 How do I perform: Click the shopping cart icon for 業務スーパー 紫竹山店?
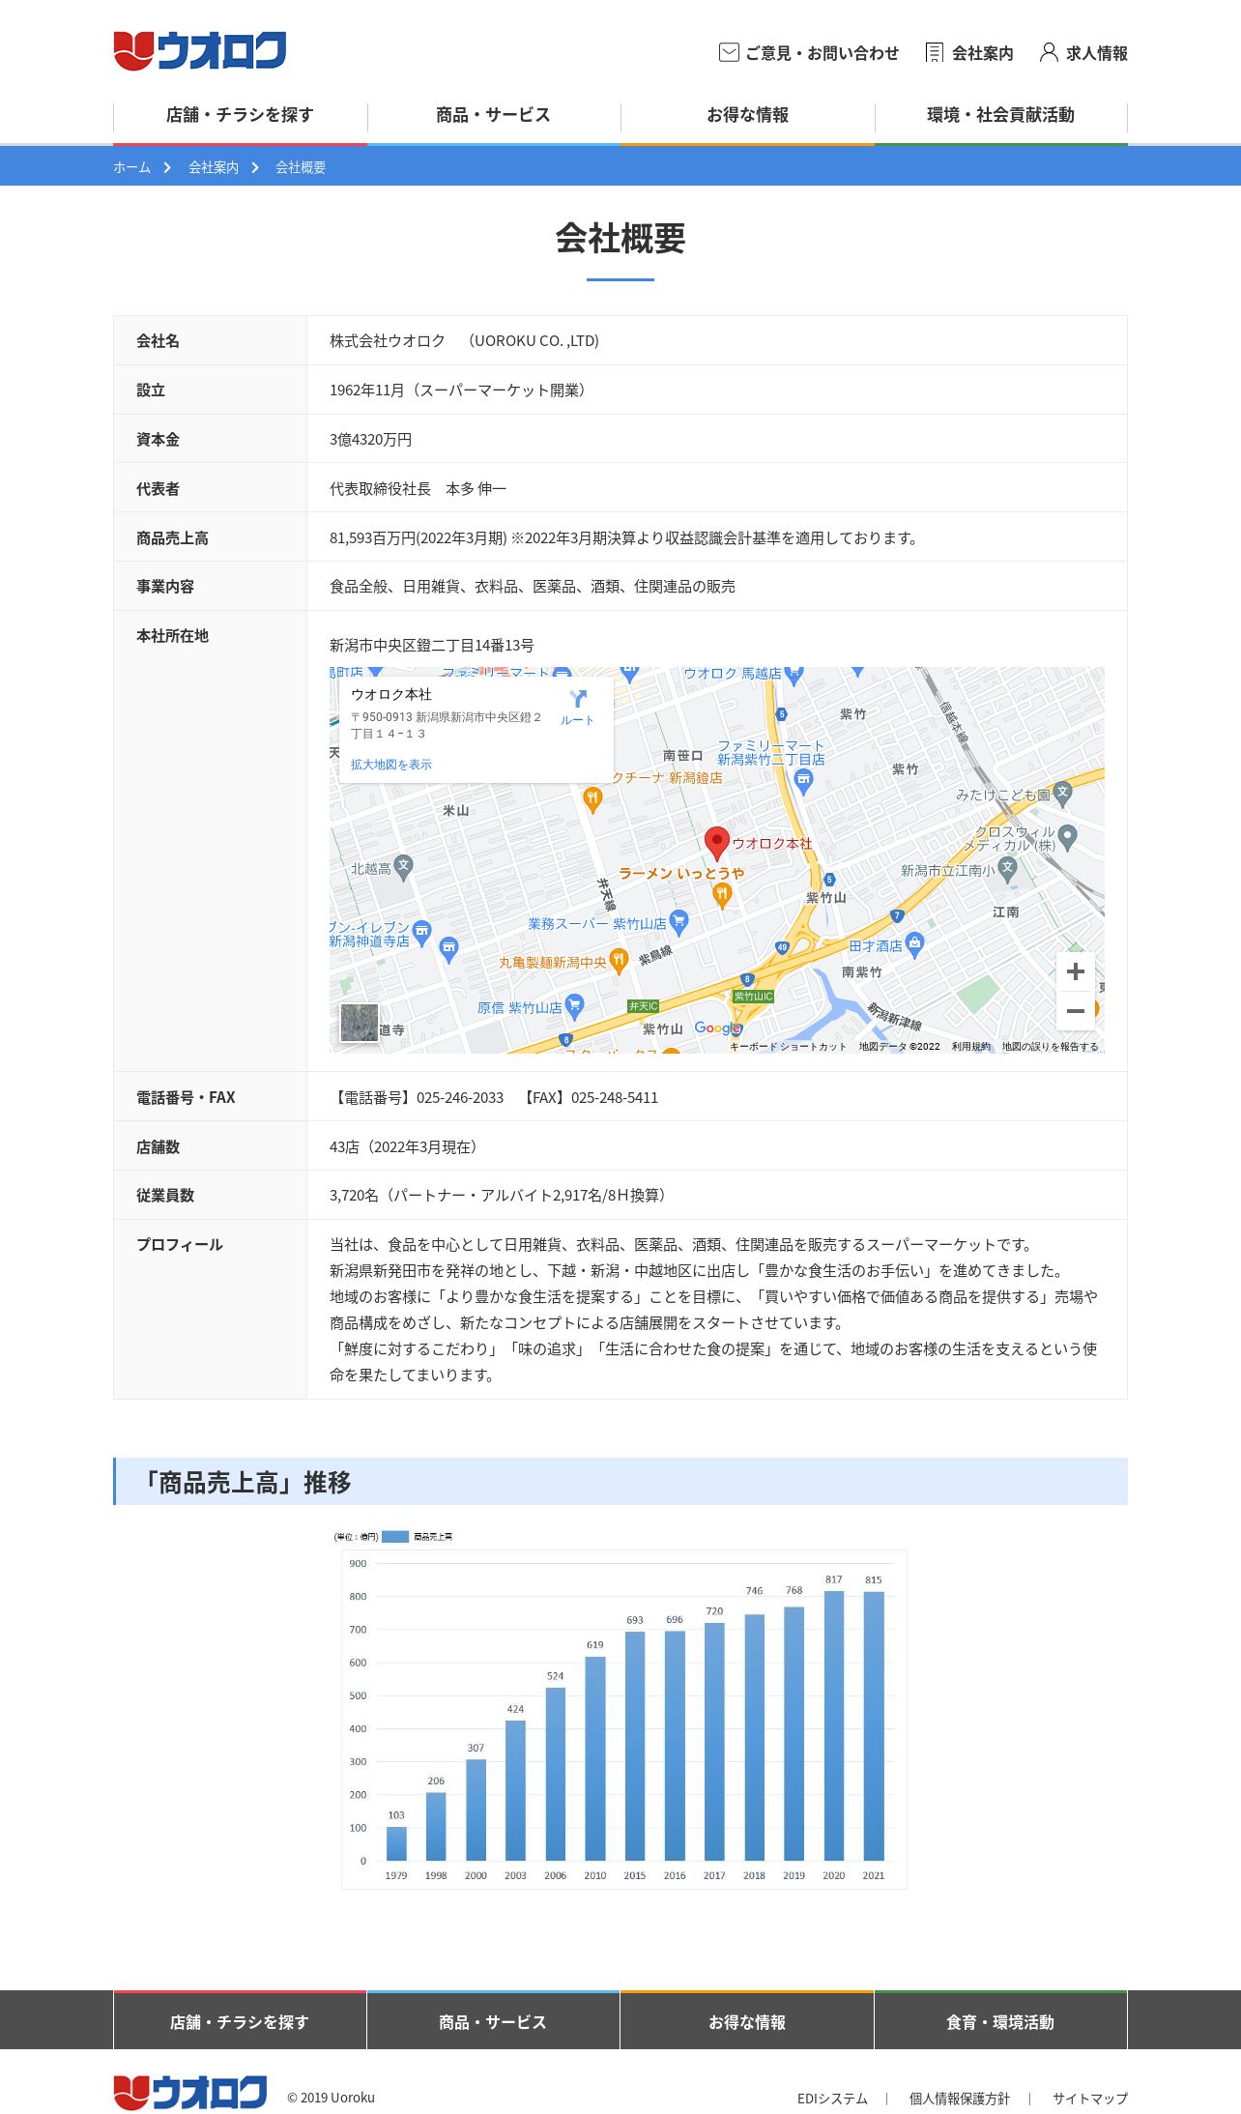(678, 922)
